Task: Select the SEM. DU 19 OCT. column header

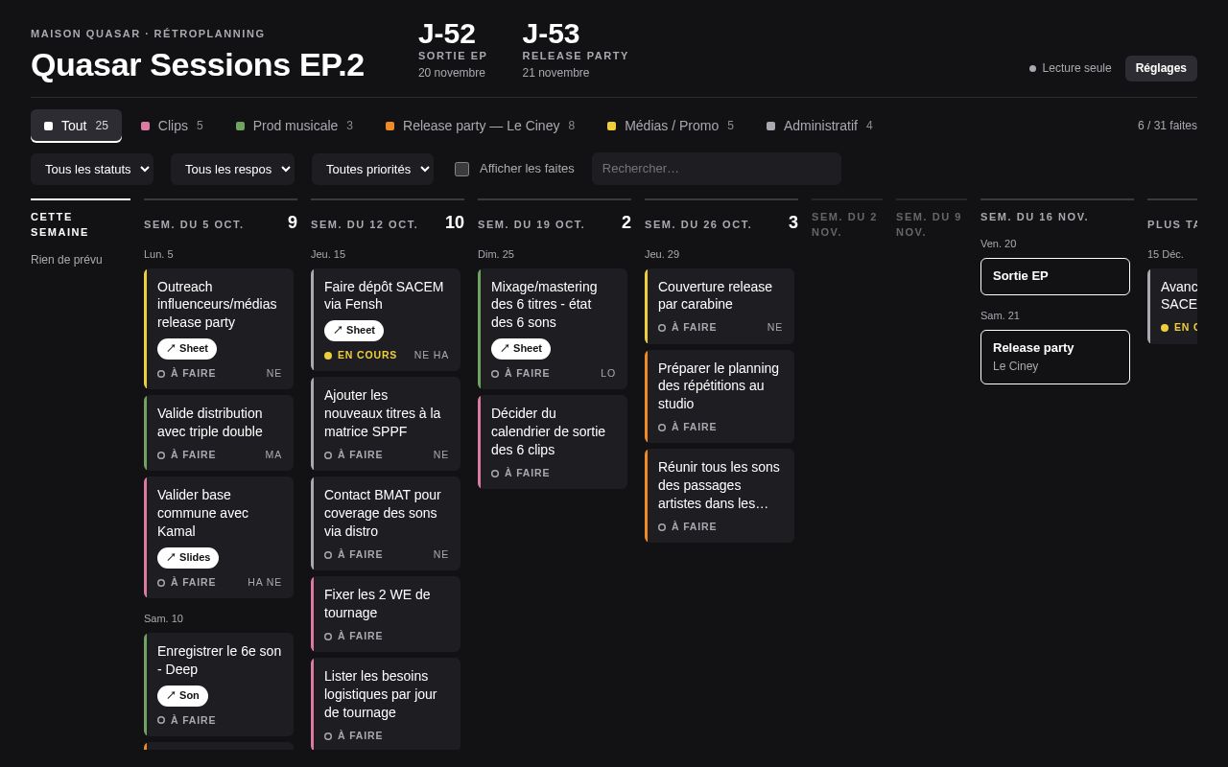Action: click(555, 223)
